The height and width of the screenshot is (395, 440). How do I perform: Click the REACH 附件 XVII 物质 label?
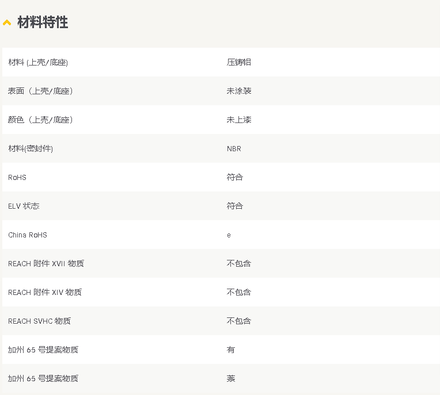pos(46,263)
